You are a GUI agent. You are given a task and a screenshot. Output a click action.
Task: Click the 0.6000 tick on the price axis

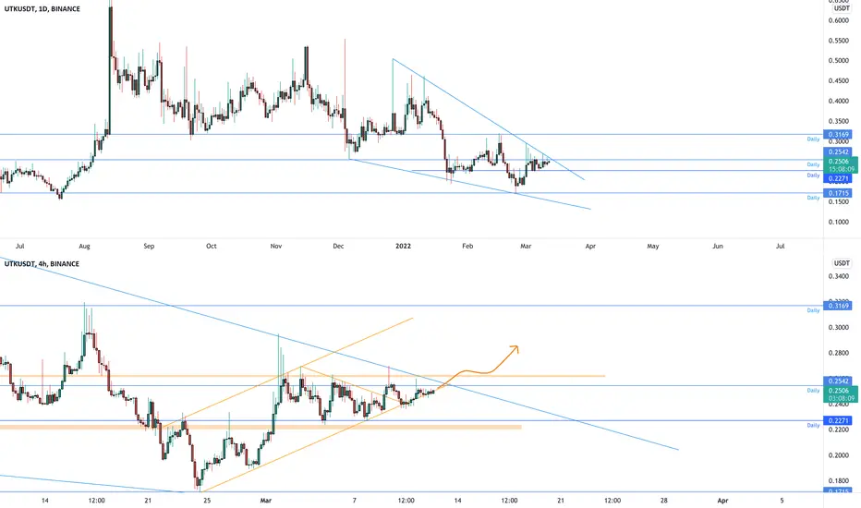point(838,21)
